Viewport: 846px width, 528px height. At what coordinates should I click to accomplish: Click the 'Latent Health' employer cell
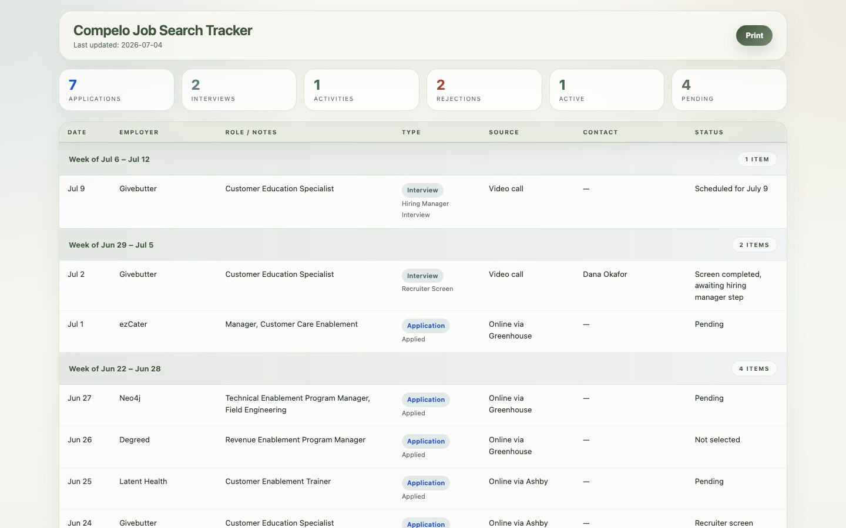click(143, 482)
